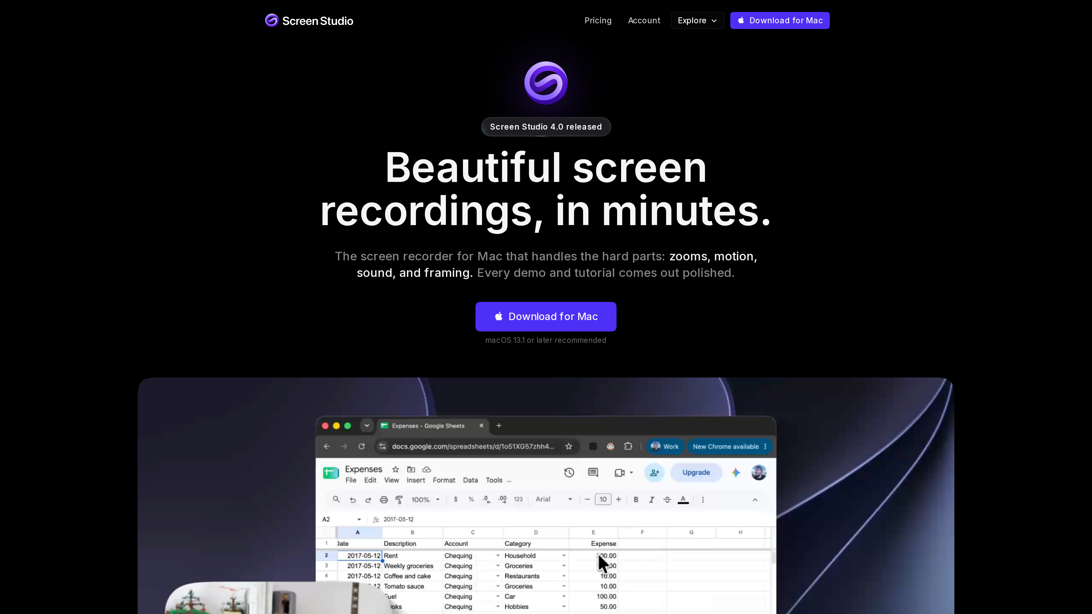Screen dimensions: 1092x614
Task: Open site information icon in address bar
Action: pyautogui.click(x=382, y=446)
